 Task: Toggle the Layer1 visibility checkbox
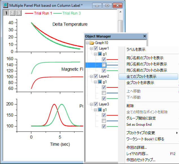(96, 48)
